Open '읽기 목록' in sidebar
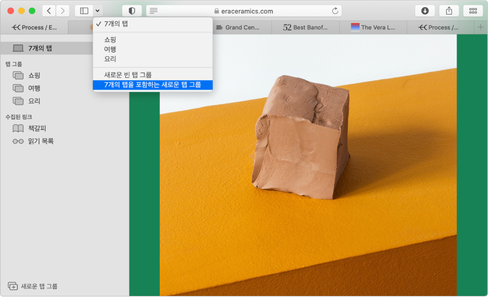Screen dimensions: 488x297 [41, 141]
